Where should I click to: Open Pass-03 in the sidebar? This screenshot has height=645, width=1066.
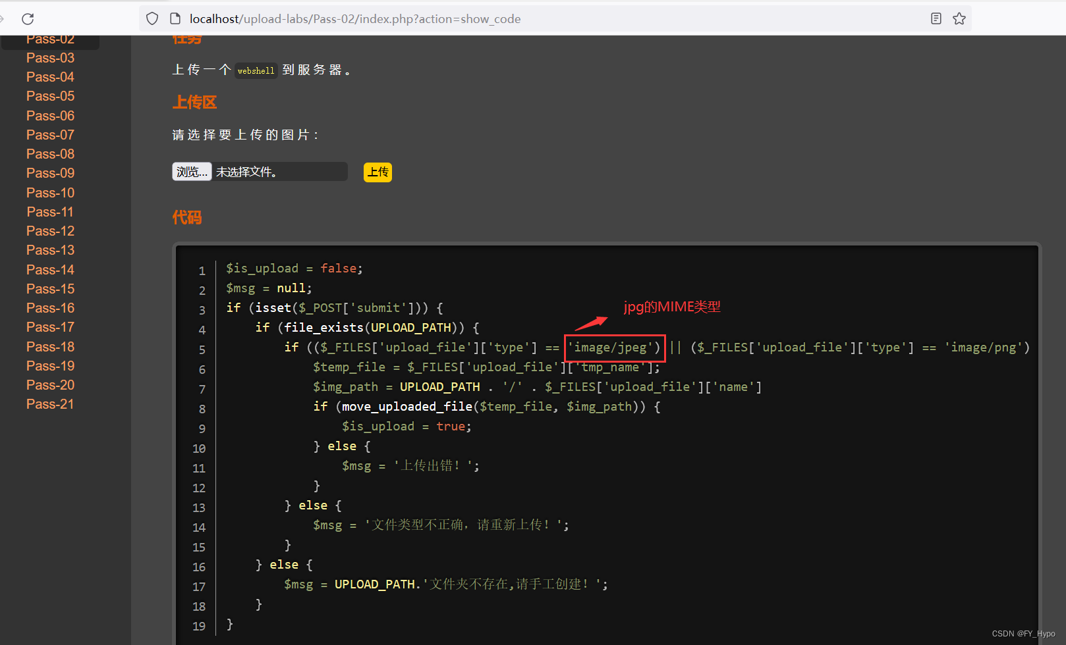pyautogui.click(x=51, y=58)
